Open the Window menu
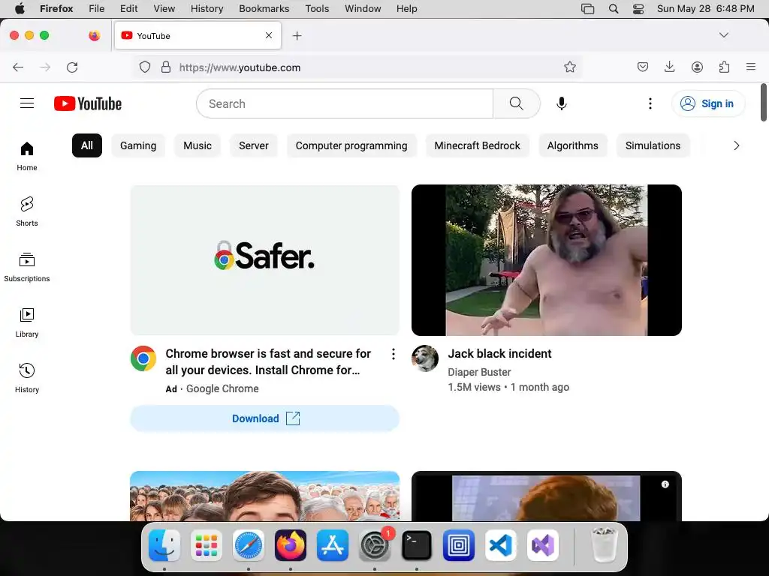 [x=363, y=8]
